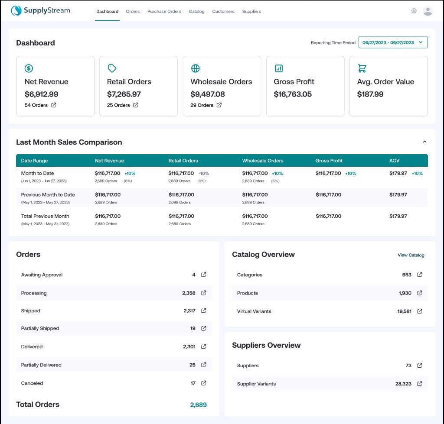Viewport: 444px width, 424px height.
Task: Click the Retail Orders column header
Action: tap(183, 161)
